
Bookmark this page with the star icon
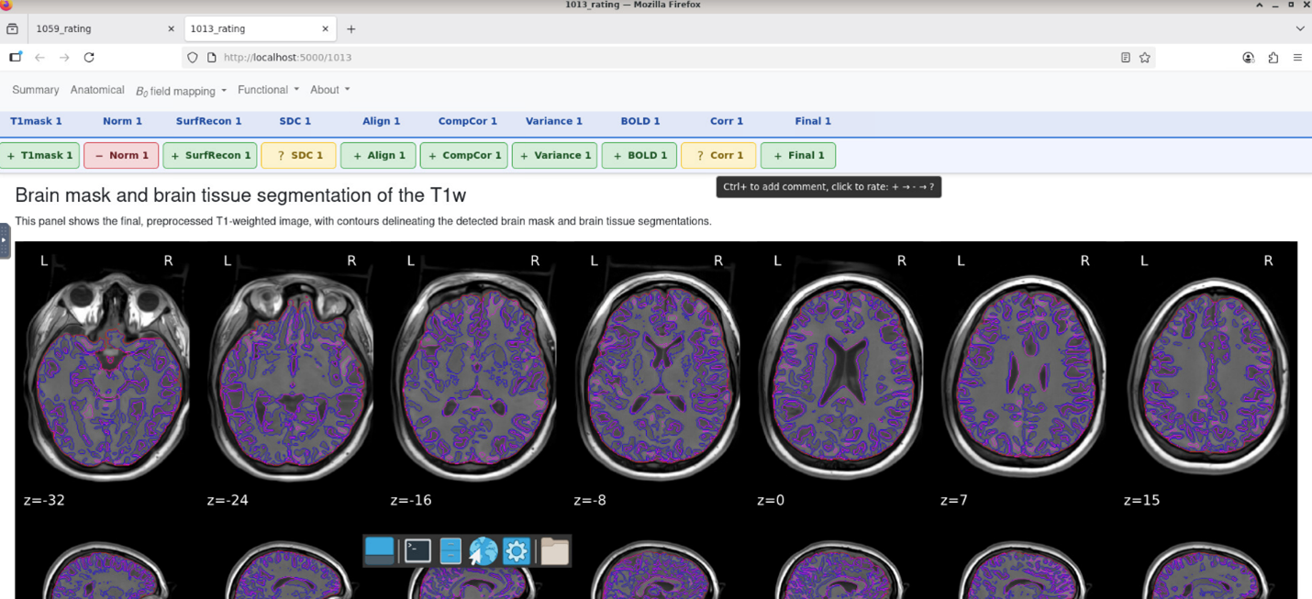point(1145,57)
